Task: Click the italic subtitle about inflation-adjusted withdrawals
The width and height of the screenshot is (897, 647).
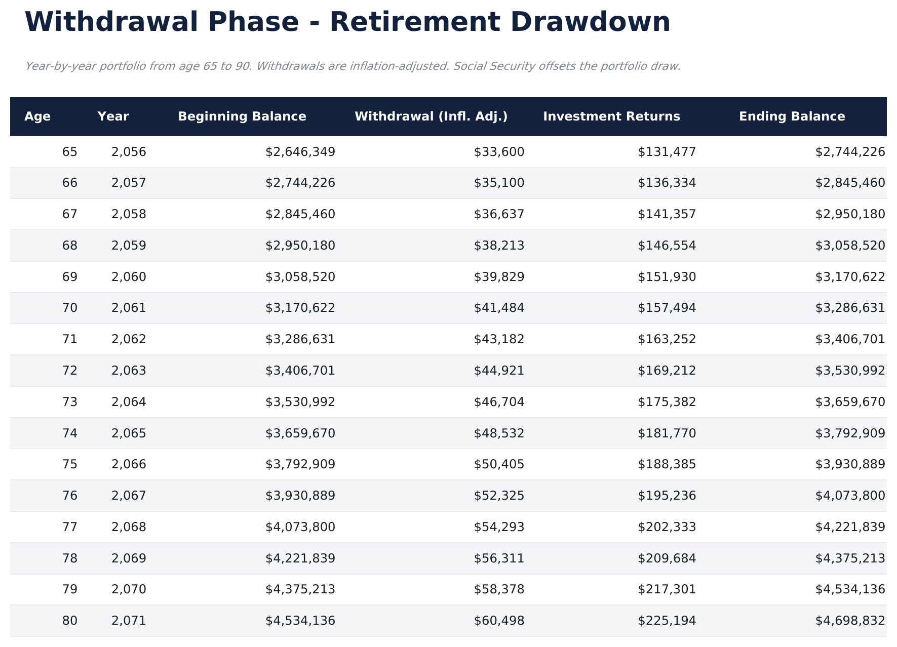Action: (x=353, y=66)
